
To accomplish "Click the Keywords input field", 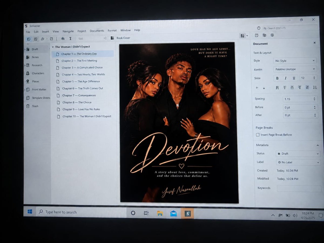I will pyautogui.click(x=299, y=188).
